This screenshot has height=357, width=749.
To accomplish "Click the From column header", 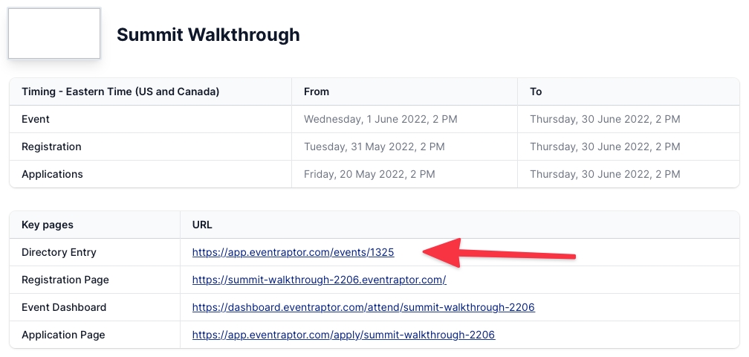I will coord(317,91).
